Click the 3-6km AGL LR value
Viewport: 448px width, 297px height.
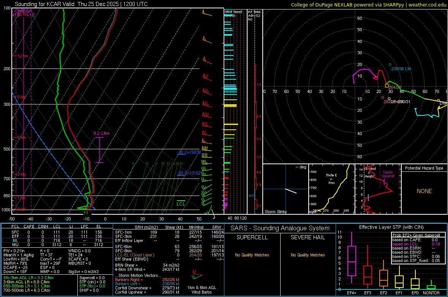click(x=26, y=282)
